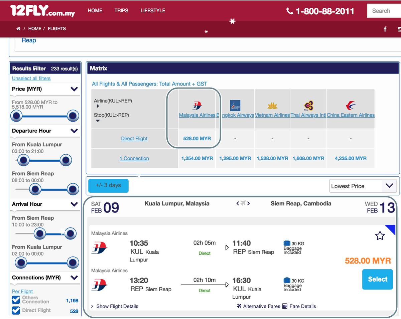This screenshot has height=319, width=401.
Task: Click the left arrow beside the plane swap icon
Action: [238, 203]
